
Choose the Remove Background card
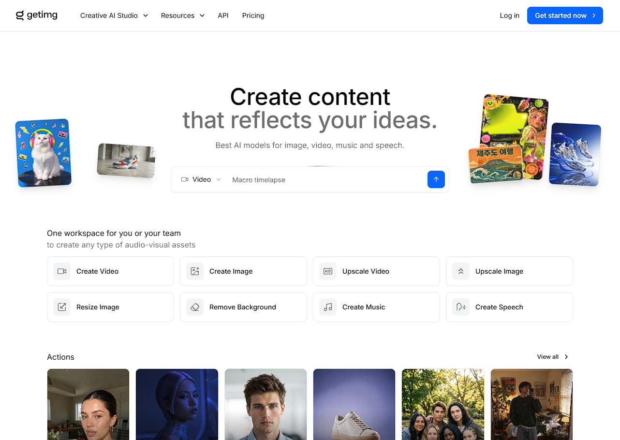pos(243,307)
